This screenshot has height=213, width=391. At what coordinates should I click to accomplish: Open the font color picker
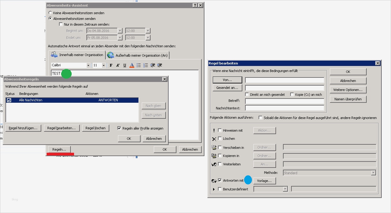click(x=132, y=65)
